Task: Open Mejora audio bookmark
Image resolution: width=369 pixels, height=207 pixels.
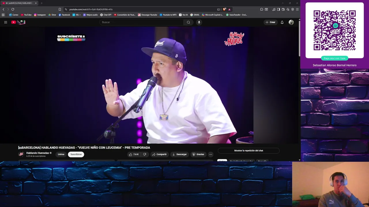Action: 91,15
